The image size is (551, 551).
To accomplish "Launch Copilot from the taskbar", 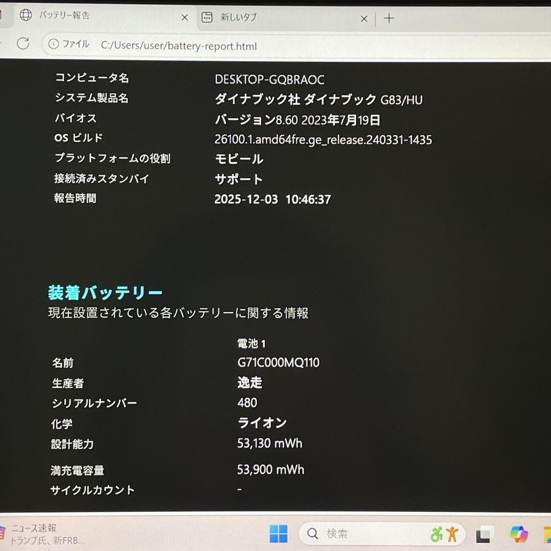I will (518, 533).
